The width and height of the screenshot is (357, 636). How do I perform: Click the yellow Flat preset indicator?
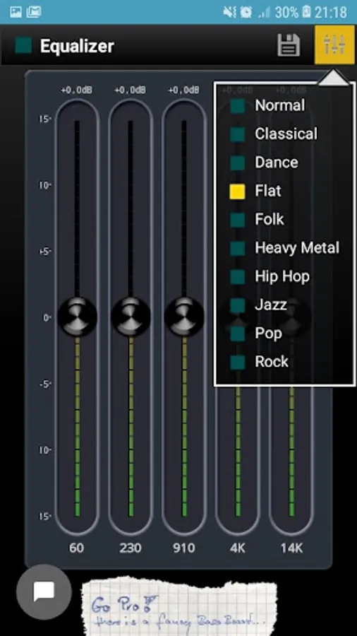(x=238, y=192)
